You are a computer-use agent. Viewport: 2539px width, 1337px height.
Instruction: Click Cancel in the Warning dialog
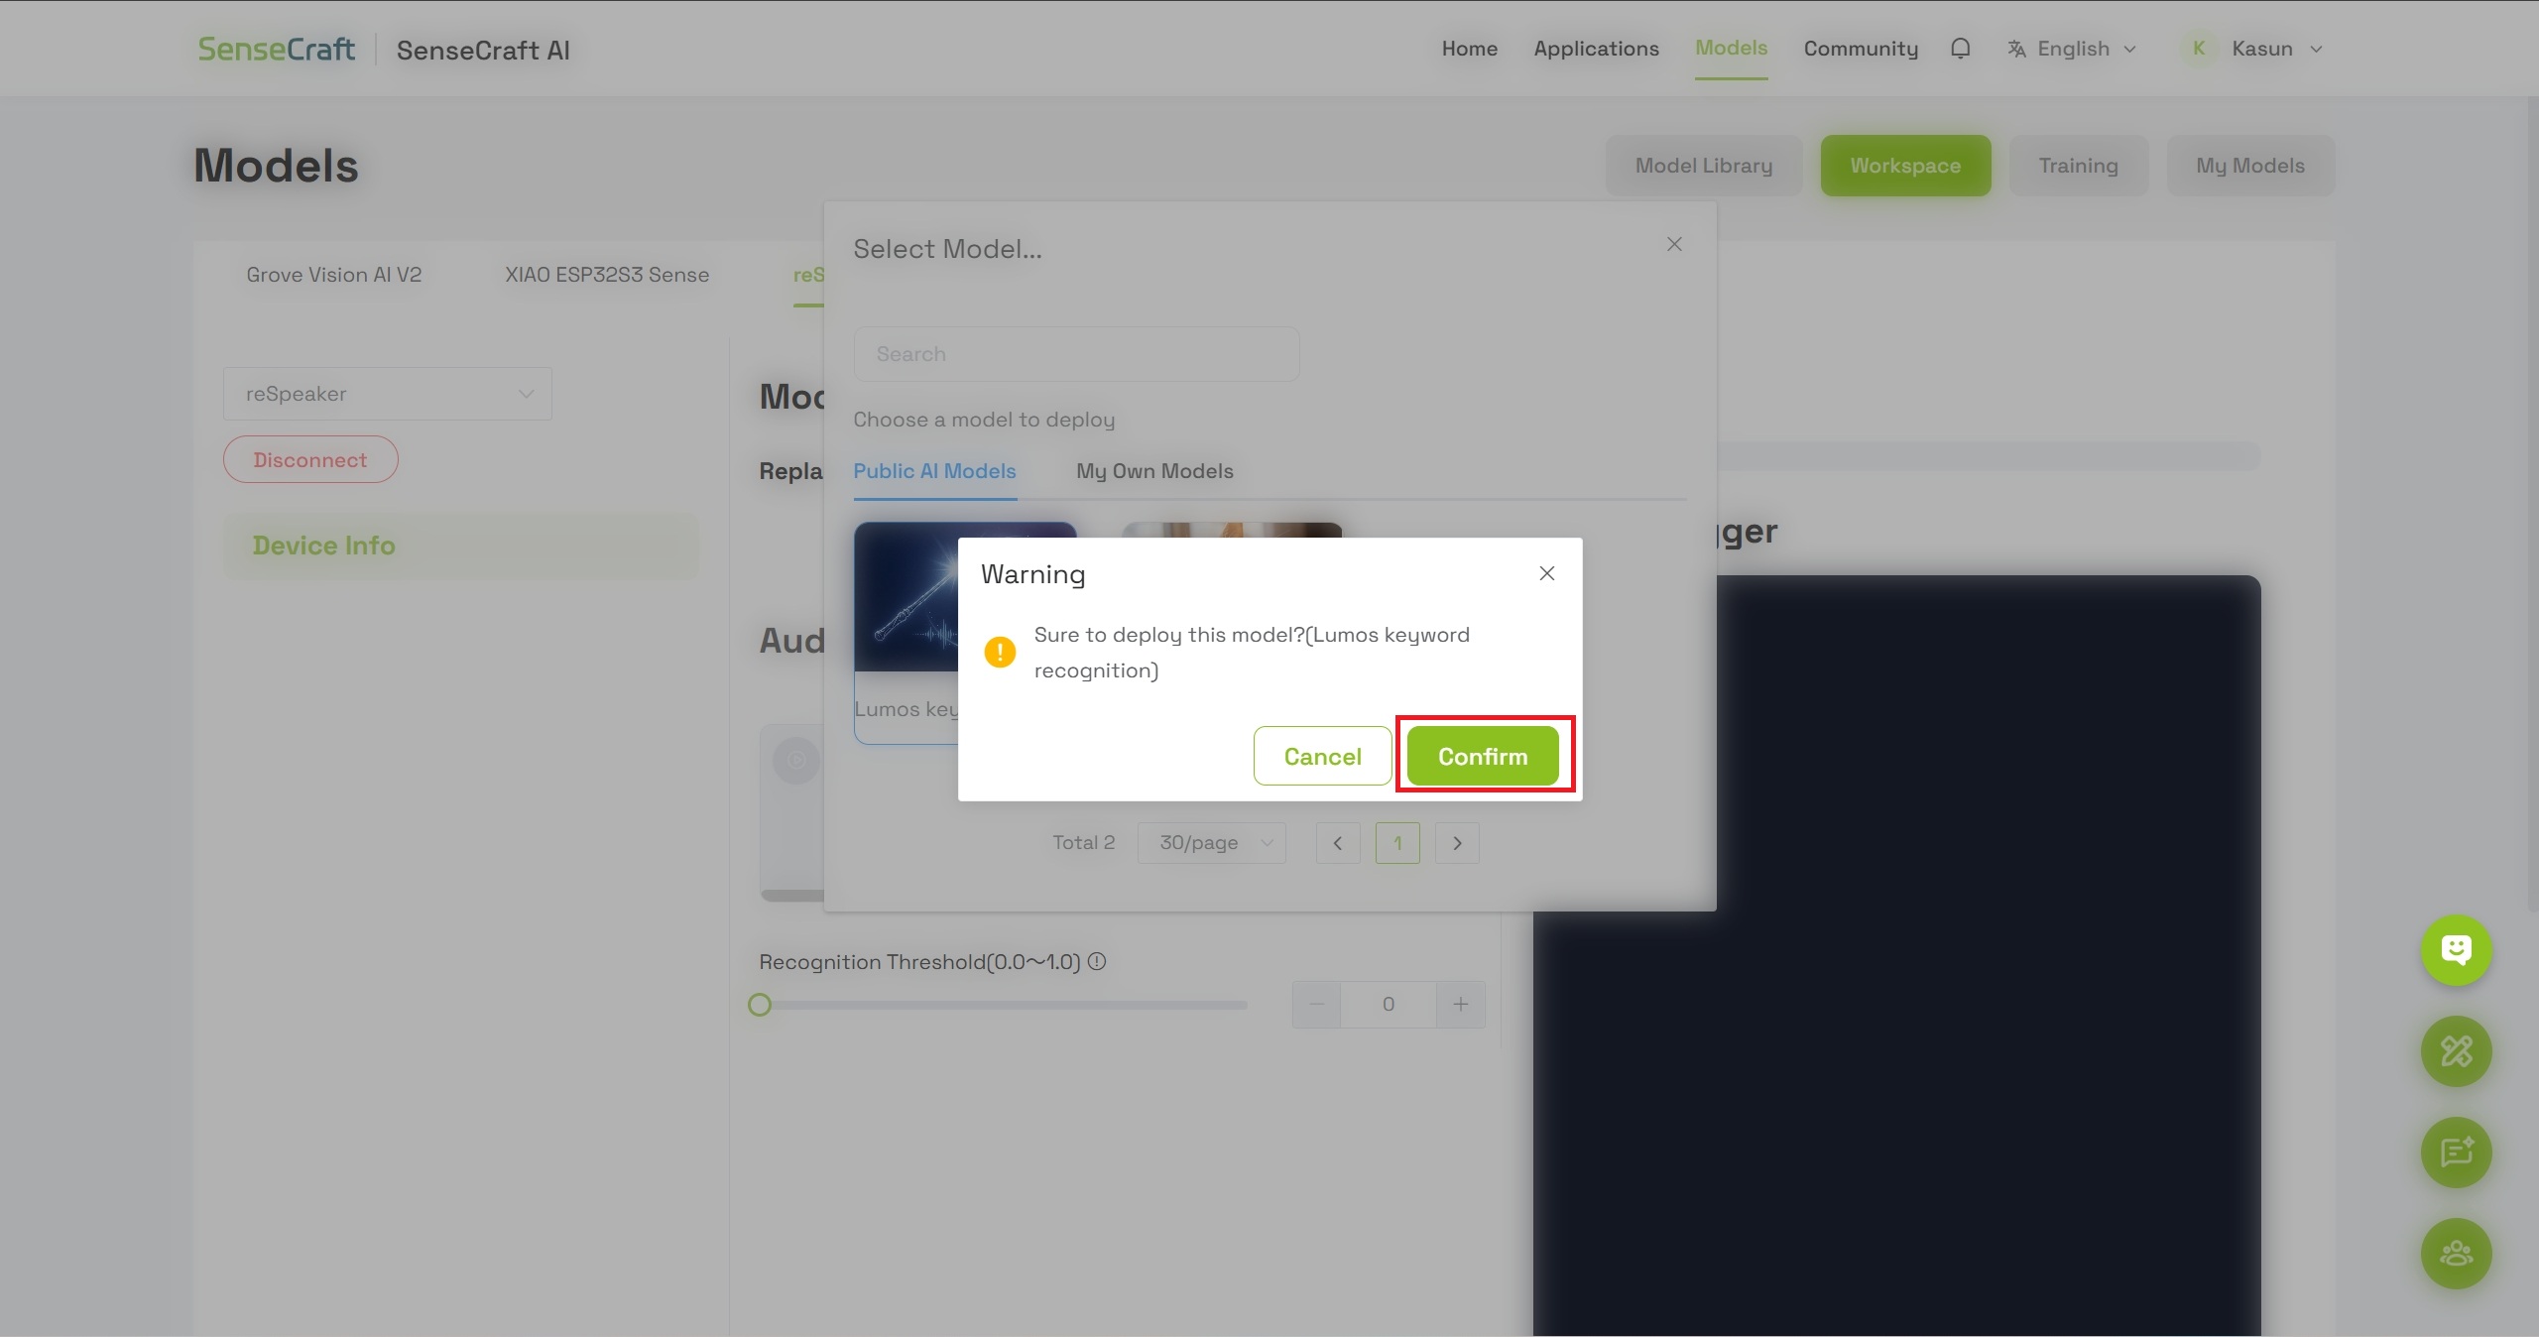click(1322, 756)
